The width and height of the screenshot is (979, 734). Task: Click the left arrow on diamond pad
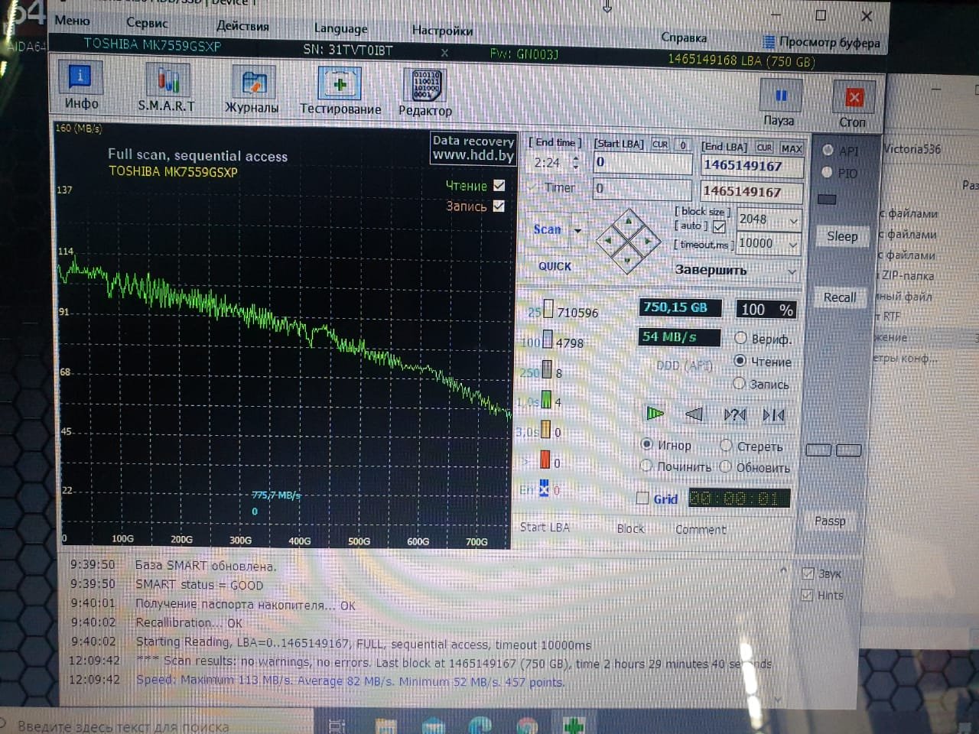coord(608,240)
